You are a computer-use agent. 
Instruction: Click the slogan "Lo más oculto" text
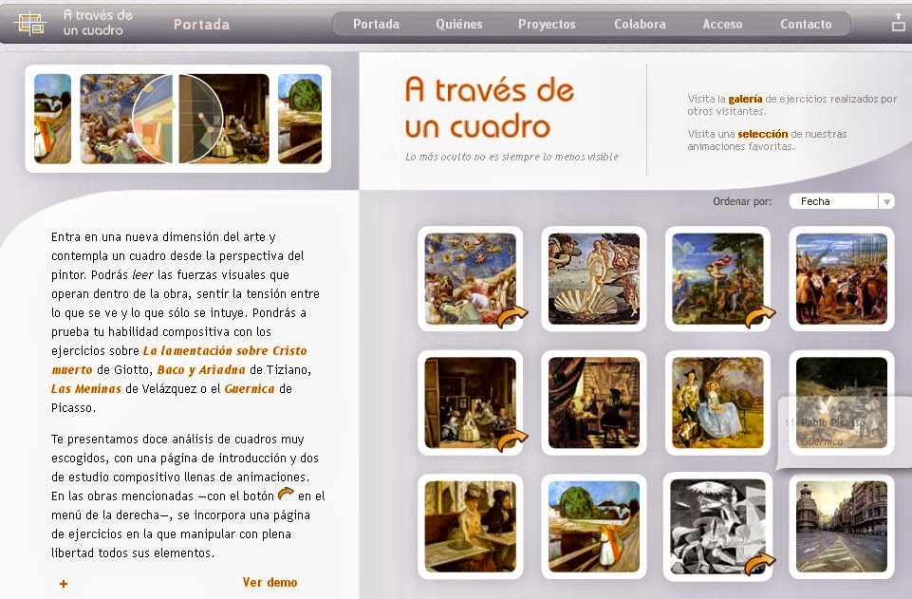tap(512, 157)
